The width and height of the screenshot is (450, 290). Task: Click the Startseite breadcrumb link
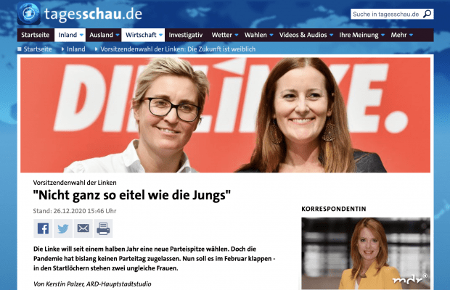38,49
